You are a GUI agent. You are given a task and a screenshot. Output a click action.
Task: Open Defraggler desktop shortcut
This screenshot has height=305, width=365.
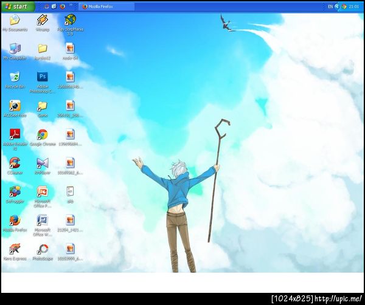click(15, 194)
